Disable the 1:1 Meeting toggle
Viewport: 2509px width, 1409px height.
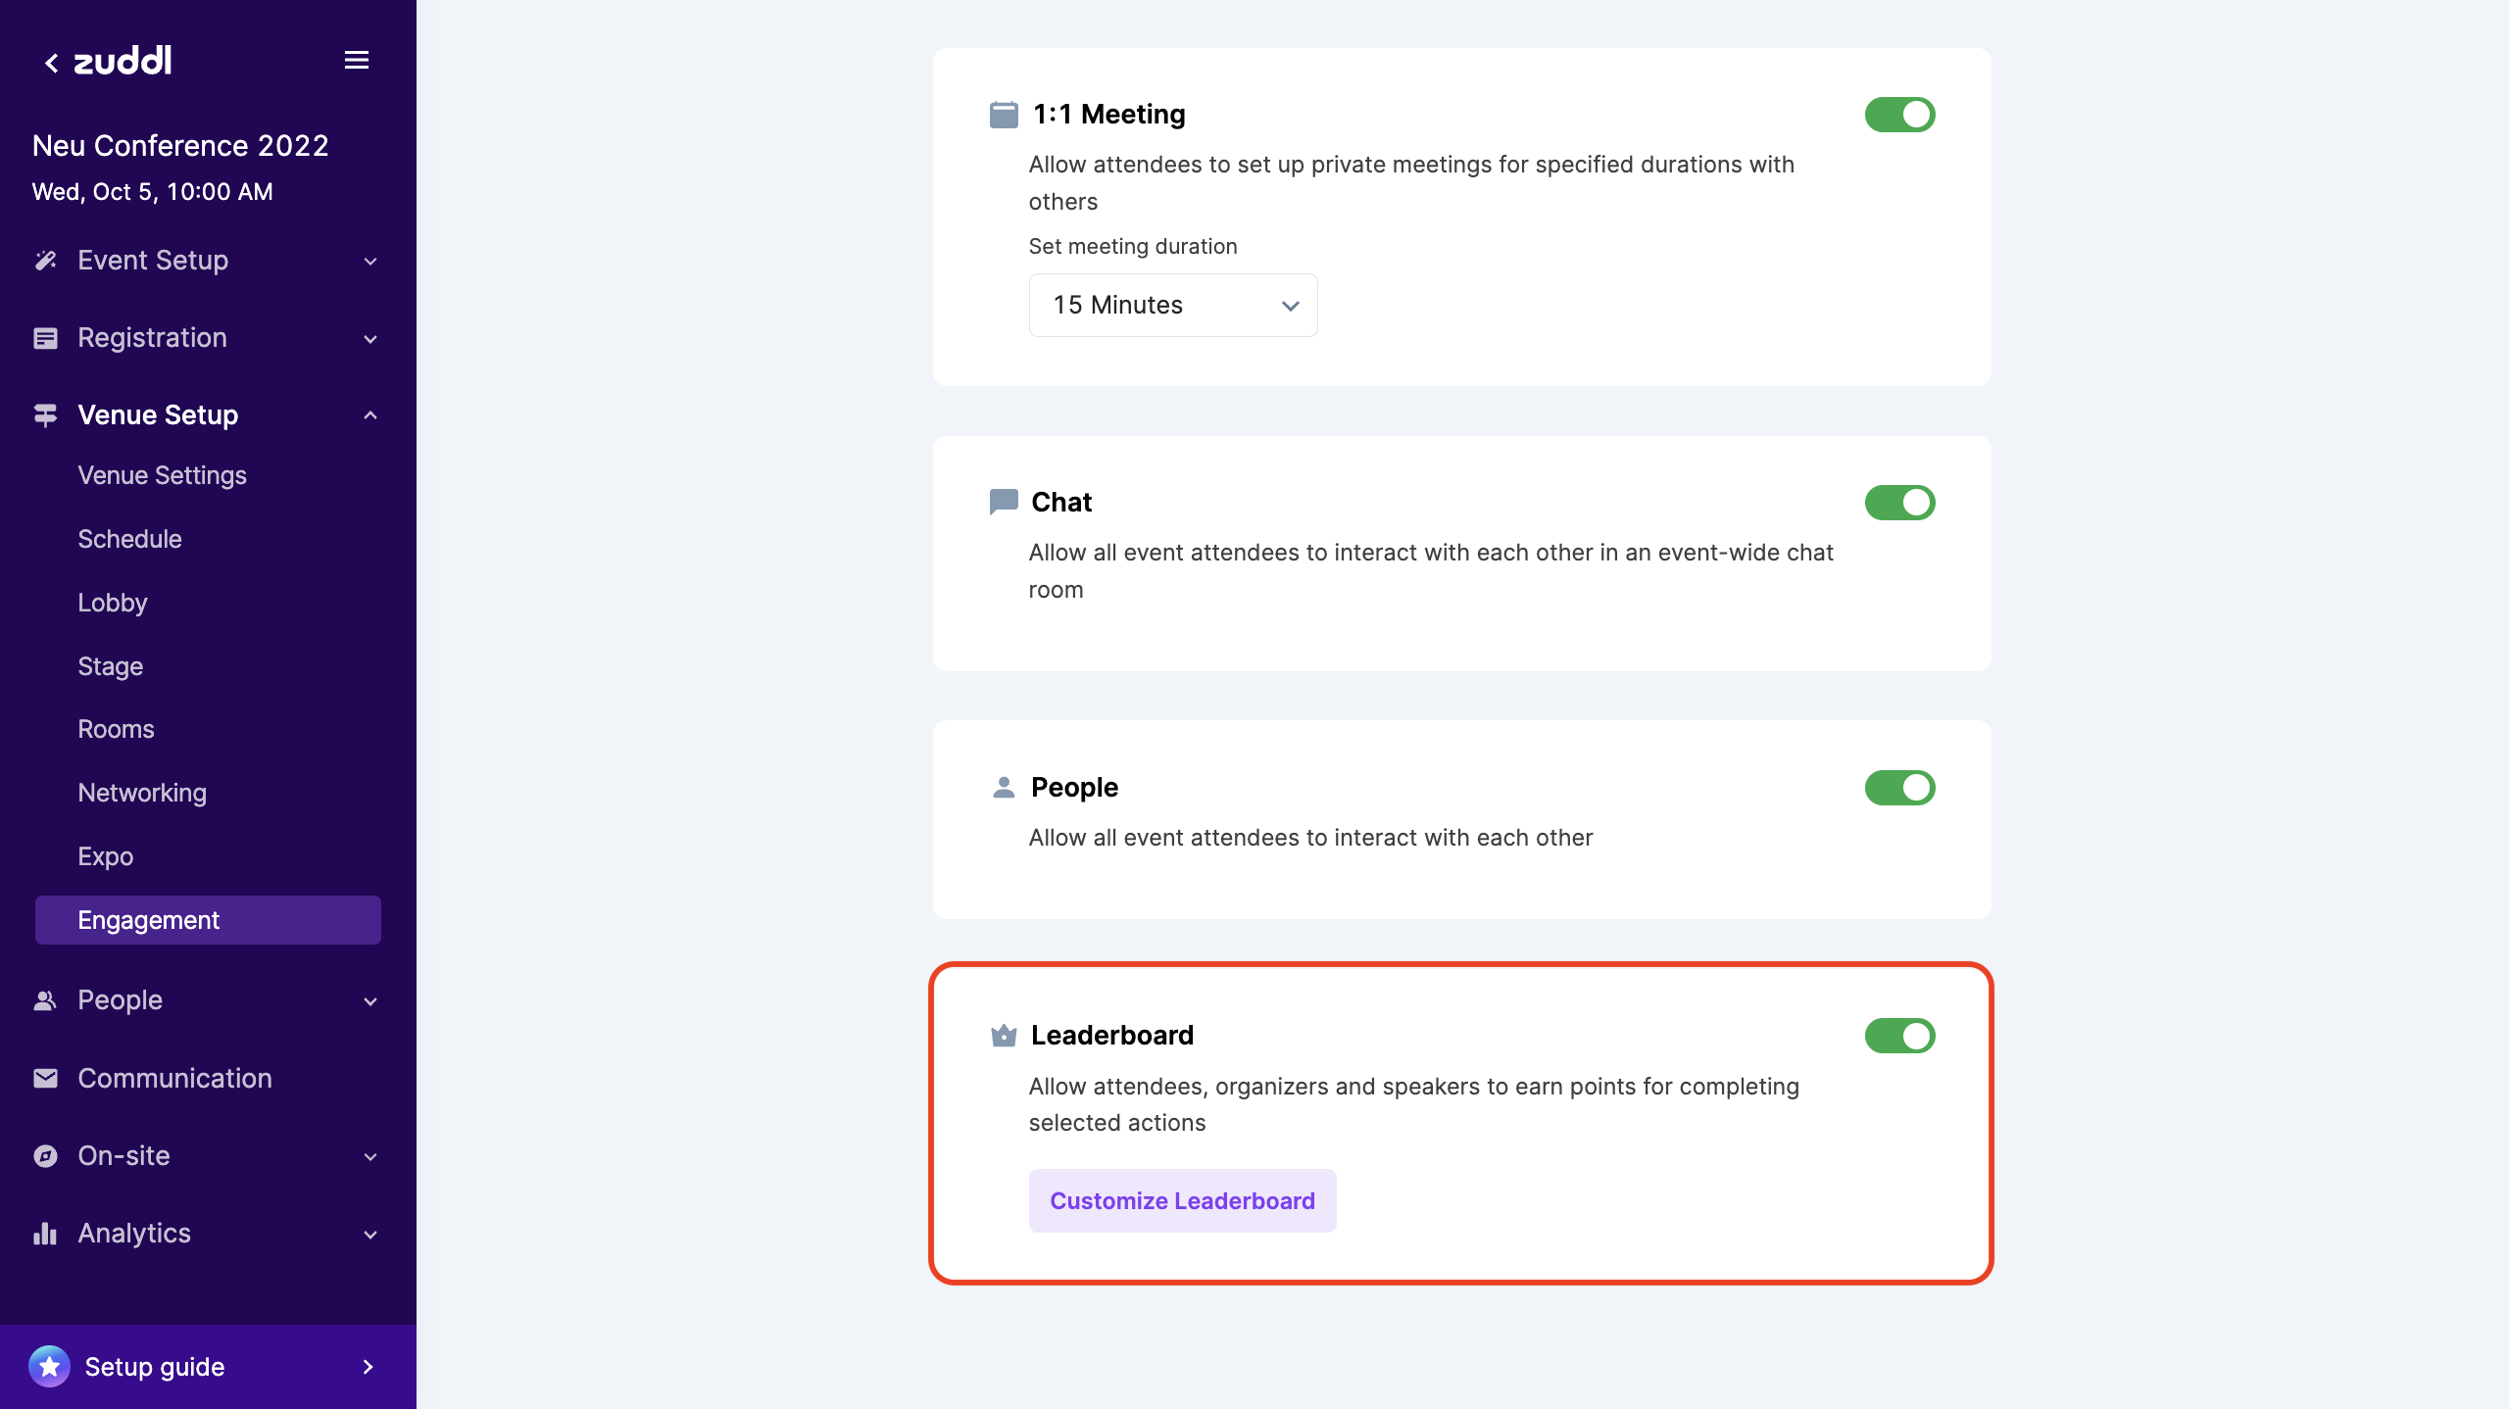point(1899,115)
